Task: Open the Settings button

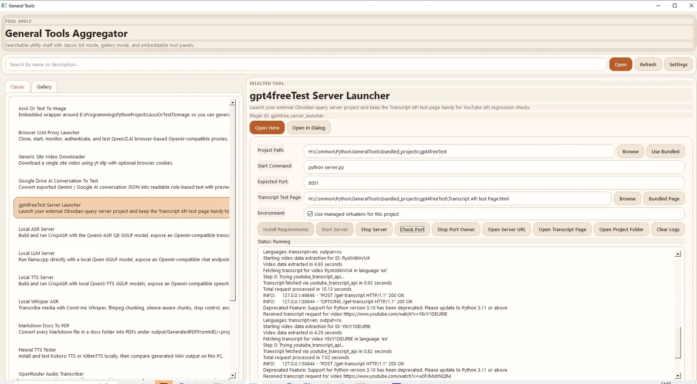Action: point(678,65)
